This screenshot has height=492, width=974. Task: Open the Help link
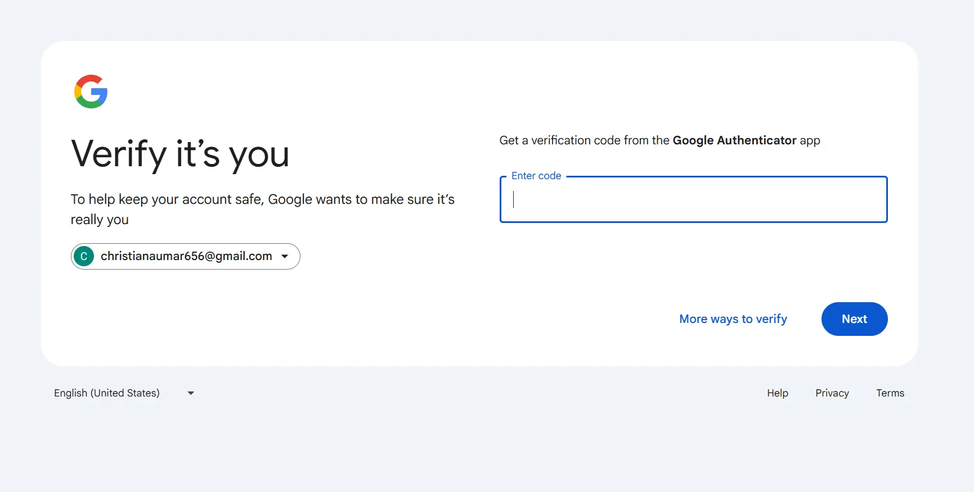[x=778, y=393]
